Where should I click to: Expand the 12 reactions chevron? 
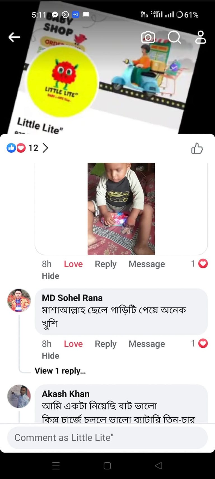[45, 148]
